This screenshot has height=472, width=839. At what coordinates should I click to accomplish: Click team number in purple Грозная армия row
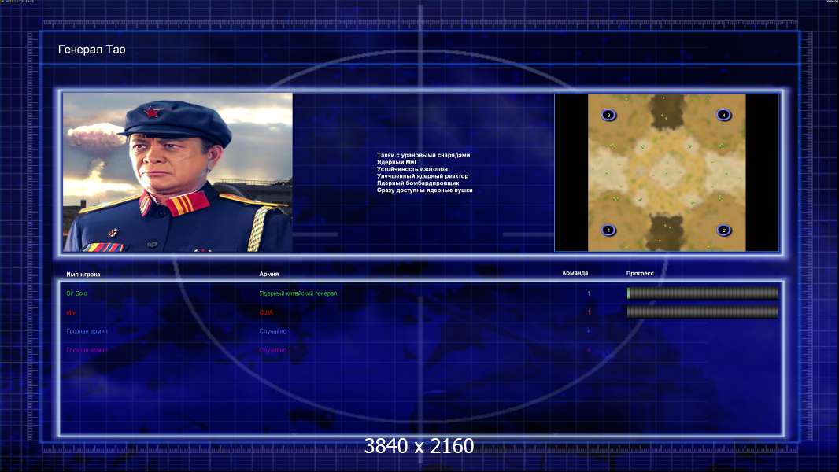pyautogui.click(x=589, y=350)
